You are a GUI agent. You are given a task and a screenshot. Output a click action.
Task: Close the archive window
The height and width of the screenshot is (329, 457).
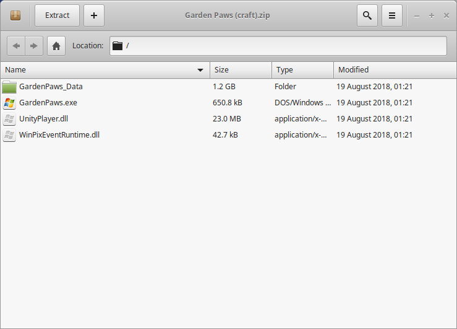click(x=446, y=15)
